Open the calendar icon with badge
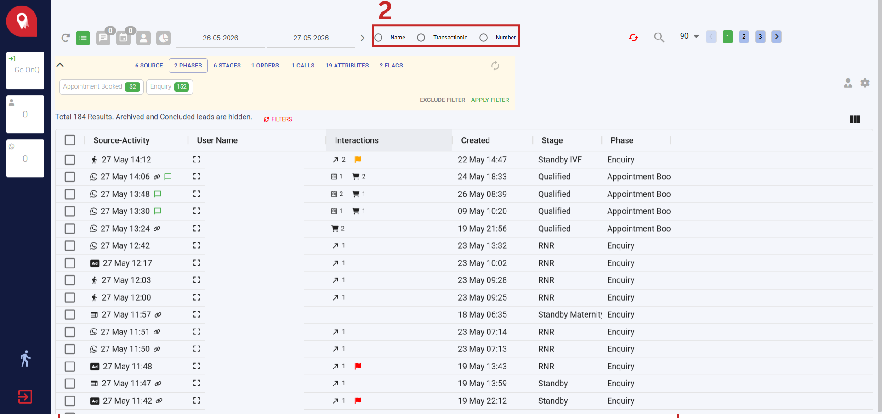The height and width of the screenshot is (418, 882). click(x=124, y=38)
